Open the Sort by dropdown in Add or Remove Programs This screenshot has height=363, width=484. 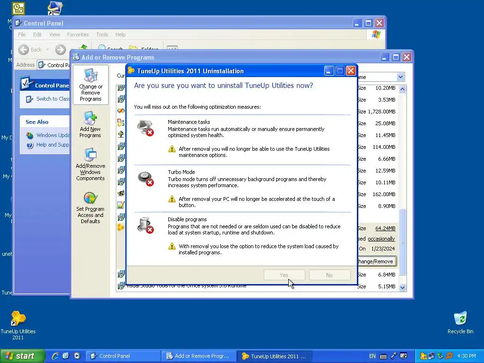click(x=400, y=77)
